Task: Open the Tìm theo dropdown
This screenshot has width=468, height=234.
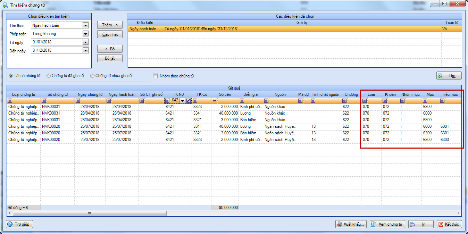Action: point(85,25)
